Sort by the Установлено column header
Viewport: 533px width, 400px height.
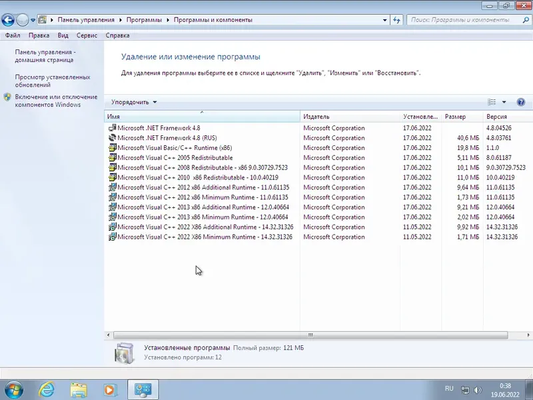coord(420,116)
